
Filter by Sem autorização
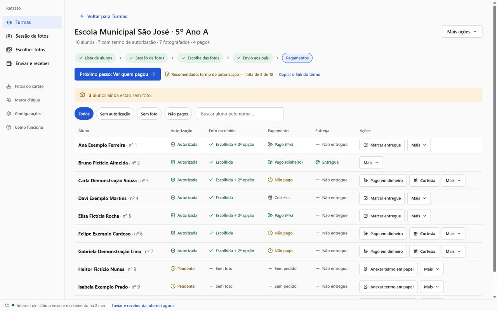click(115, 114)
